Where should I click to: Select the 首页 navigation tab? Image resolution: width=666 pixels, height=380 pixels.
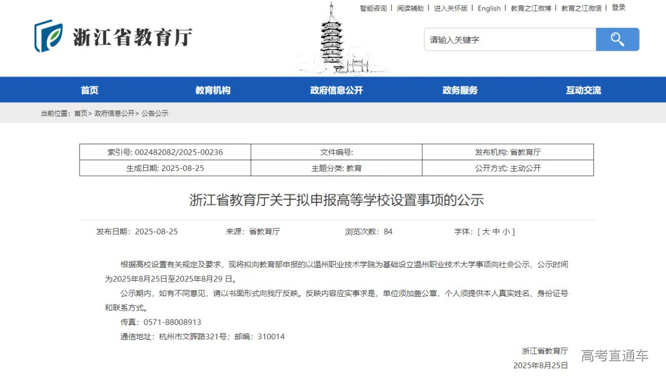coord(90,89)
